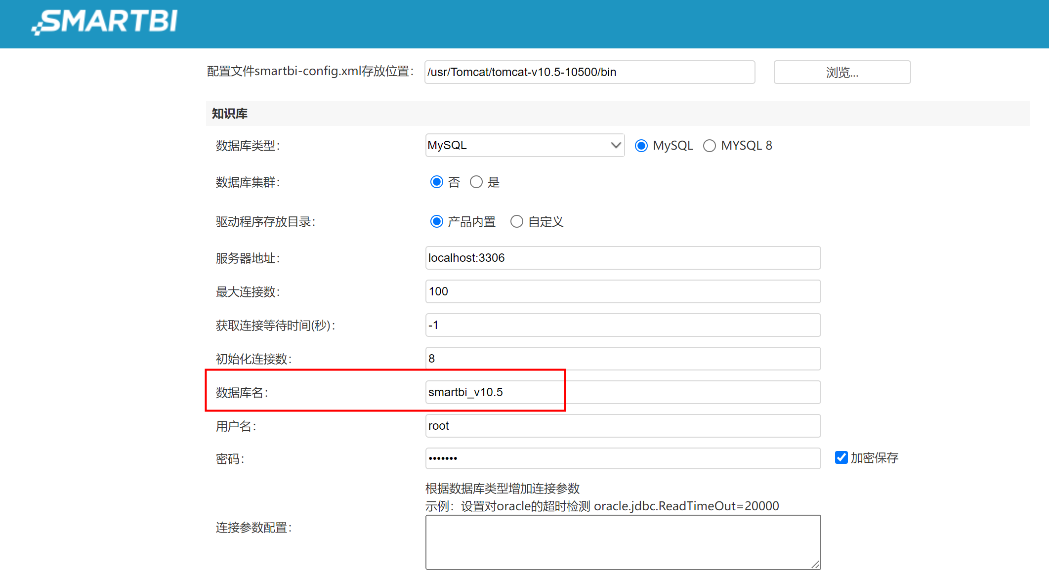
Task: Click the 根据数据库类型增加连接参数 hint text
Action: point(503,489)
